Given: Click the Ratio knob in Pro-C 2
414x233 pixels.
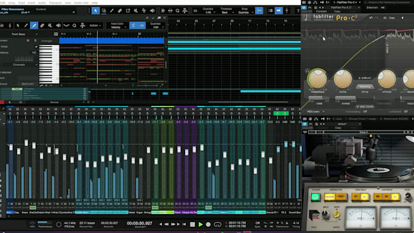Looking at the screenshot, I should tap(343, 78).
